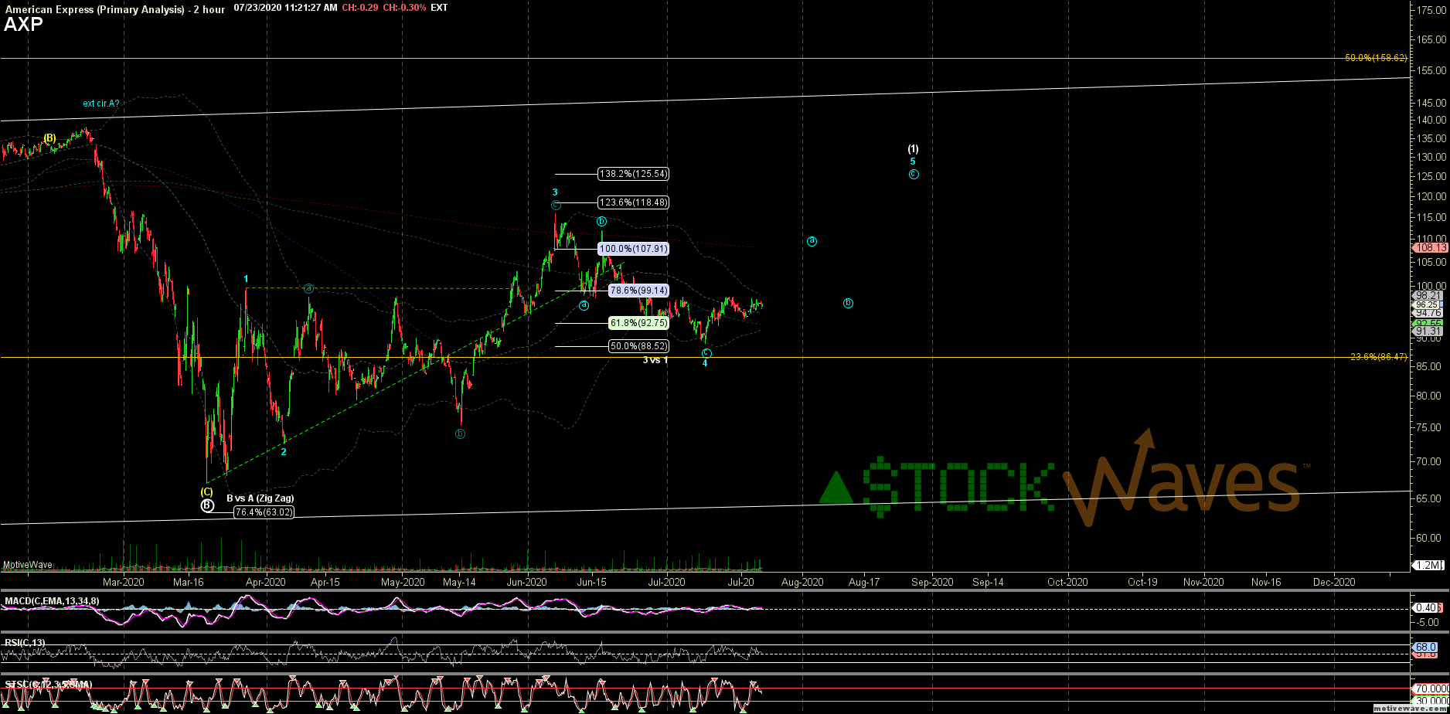
Task: Click the AXP ticker symbol
Action: pos(23,25)
